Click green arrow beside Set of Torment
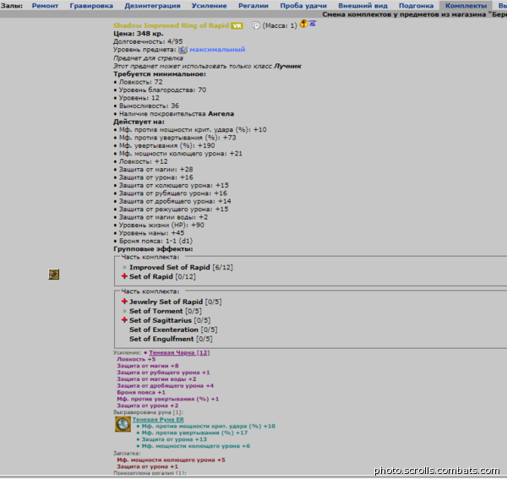This screenshot has width=507, height=479. coord(124,311)
